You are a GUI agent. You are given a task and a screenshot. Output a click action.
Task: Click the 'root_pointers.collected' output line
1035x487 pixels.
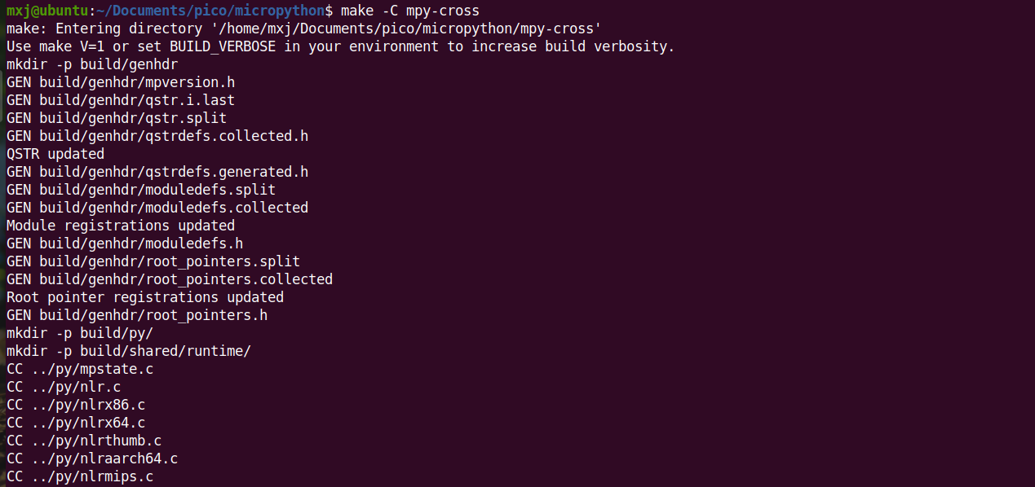(170, 279)
